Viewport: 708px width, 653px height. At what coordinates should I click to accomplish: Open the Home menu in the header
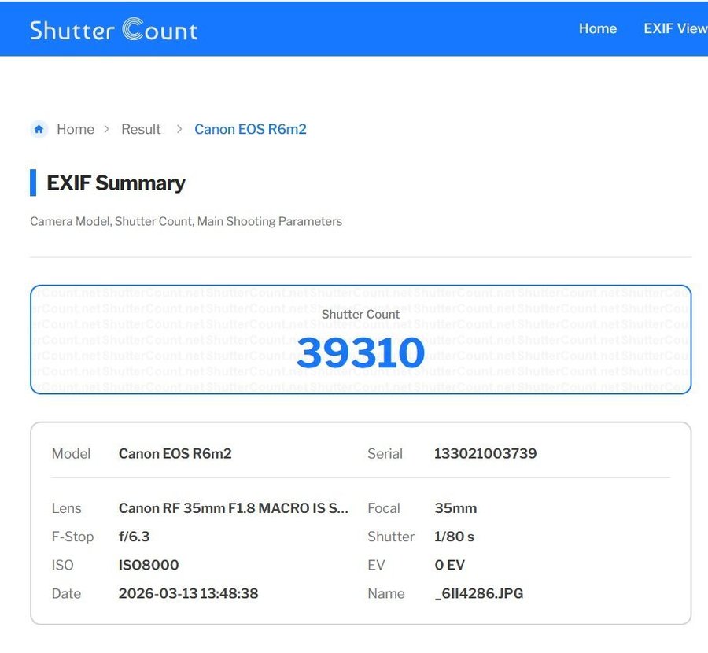click(x=597, y=28)
